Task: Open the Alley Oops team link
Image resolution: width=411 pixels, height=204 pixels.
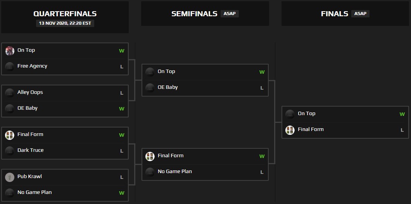Action: [30, 92]
